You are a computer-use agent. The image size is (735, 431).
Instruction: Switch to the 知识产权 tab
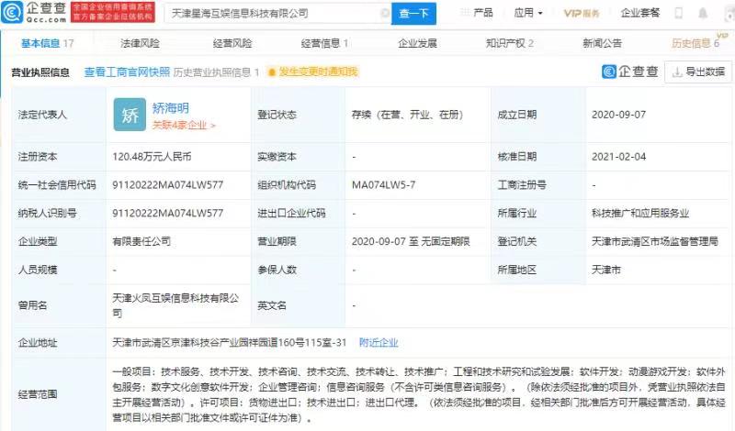point(510,43)
